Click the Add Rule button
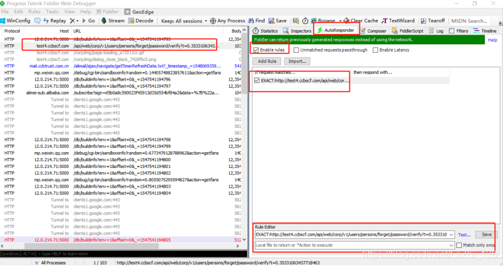Viewport: 503px width, 266px height. coord(267,61)
